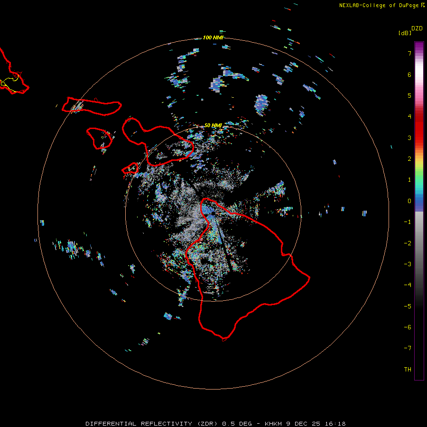Click the 2 value on color scale
This screenshot has width=427, height=427.
pyautogui.click(x=409, y=159)
